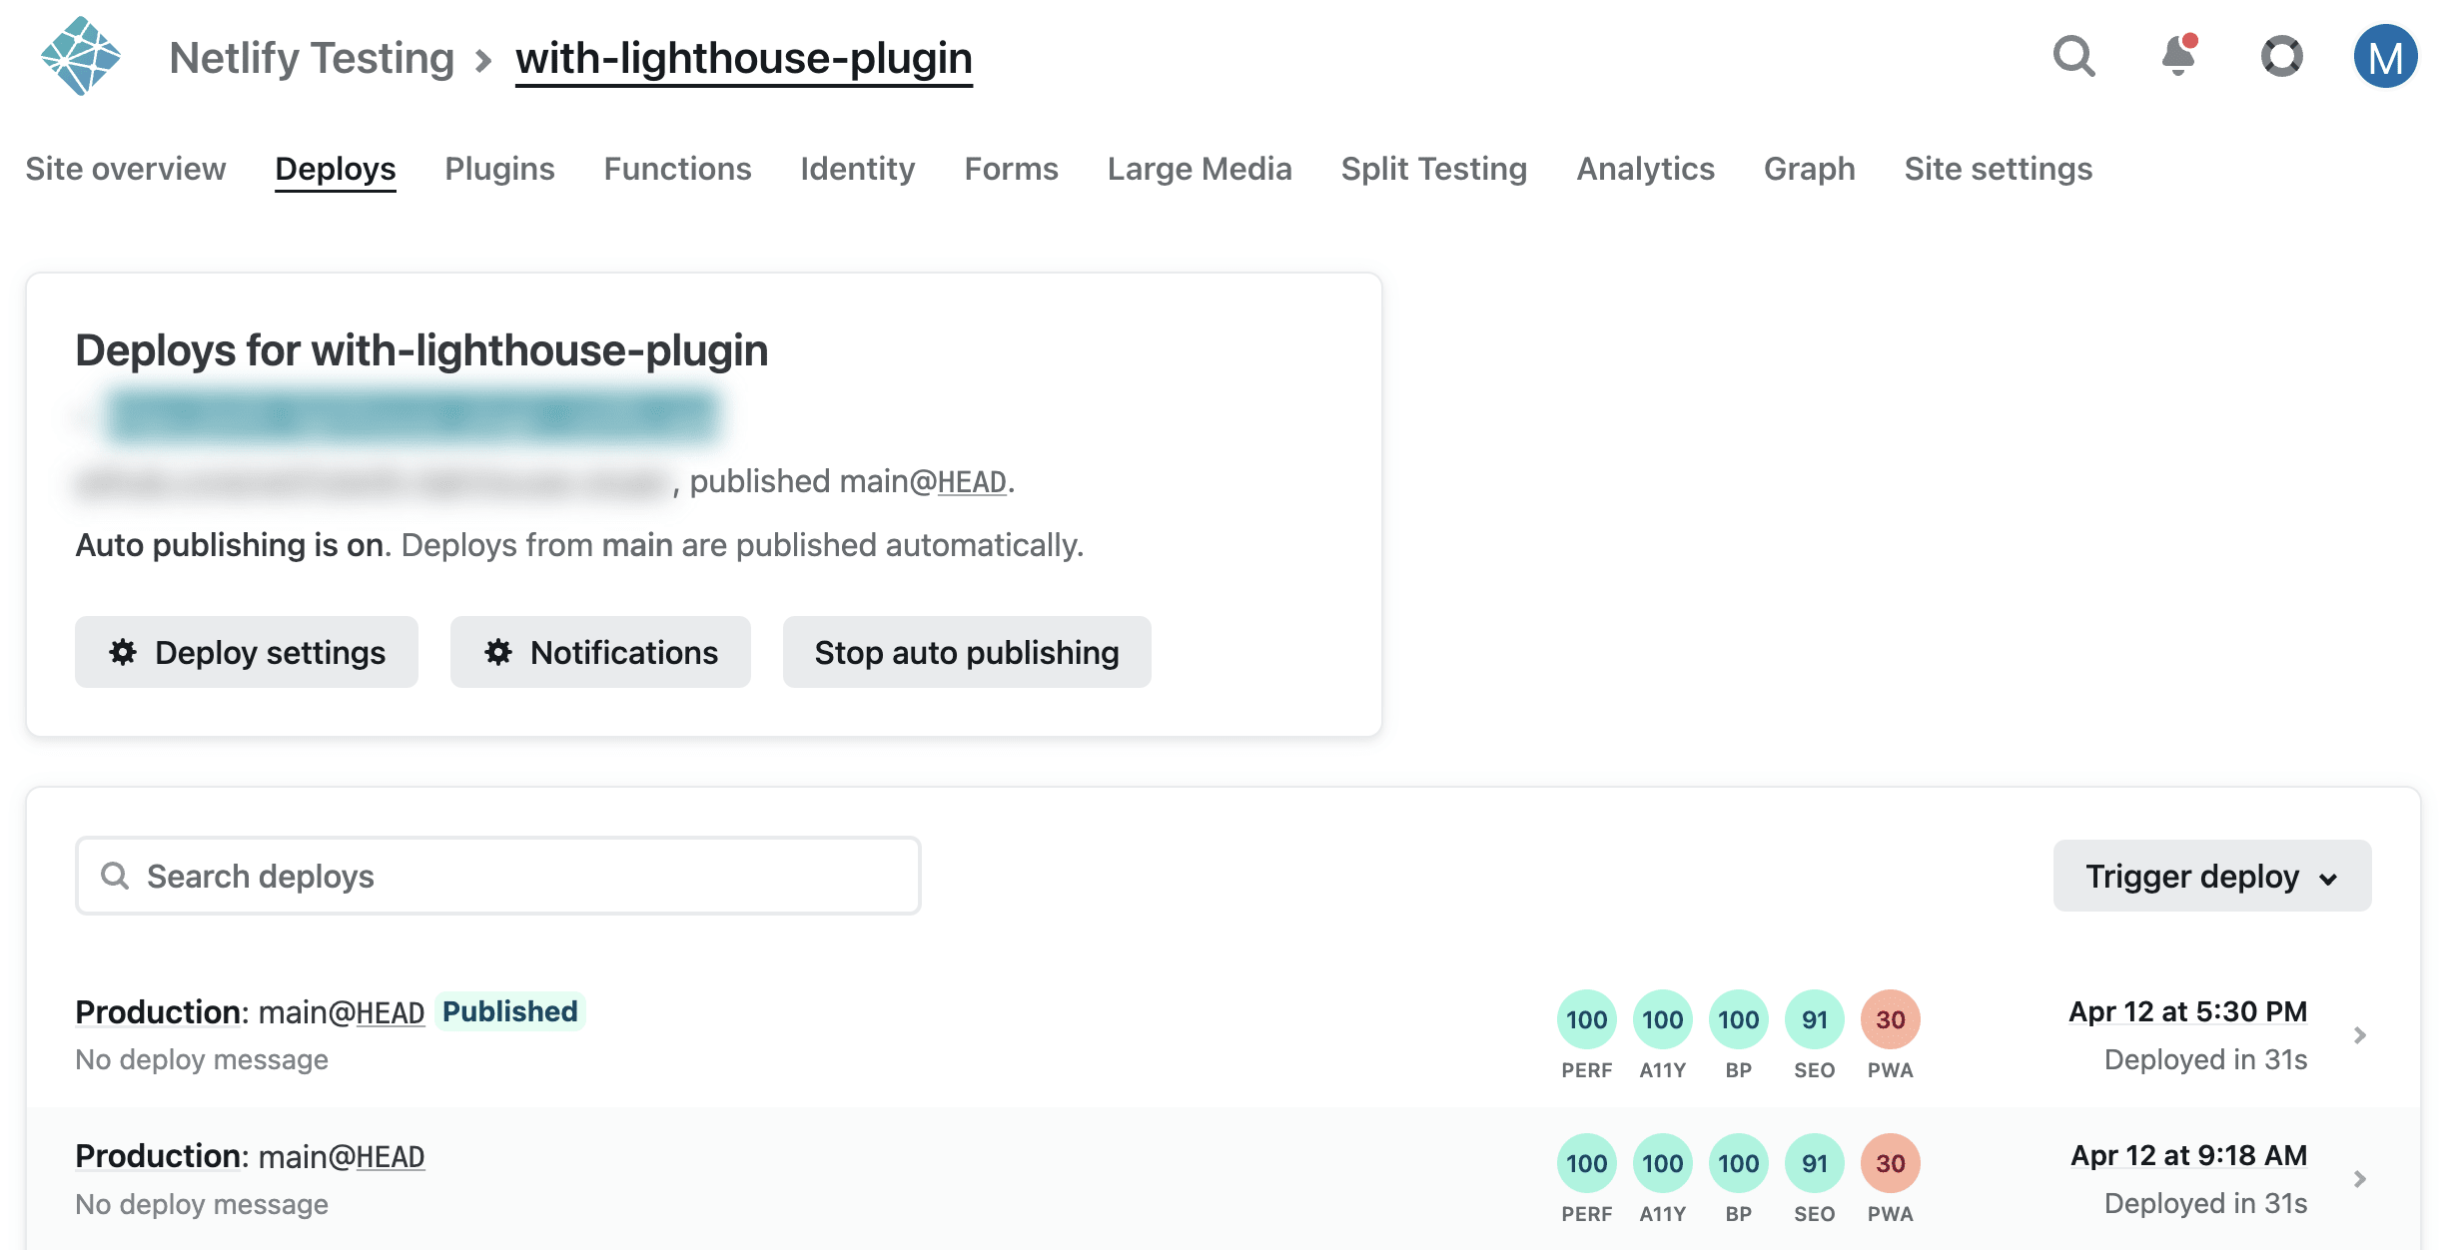Switch to the Site settings tab

[1998, 169]
